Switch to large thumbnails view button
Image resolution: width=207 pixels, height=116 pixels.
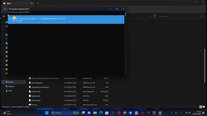click(x=204, y=107)
